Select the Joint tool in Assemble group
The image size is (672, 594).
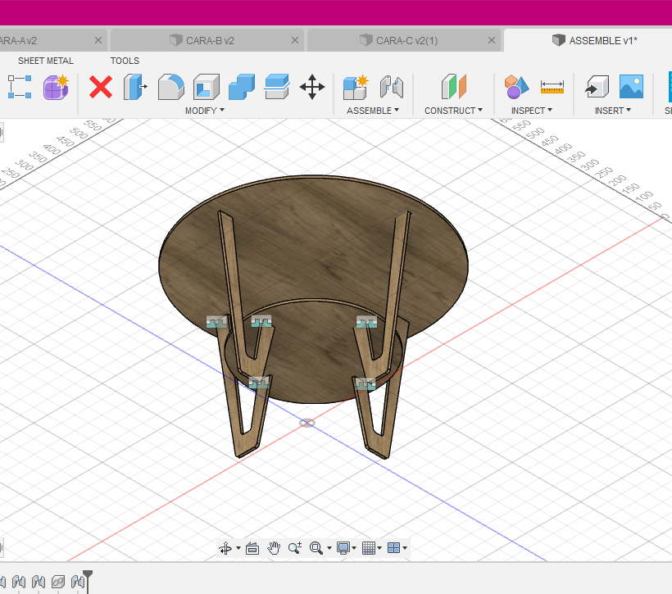(391, 87)
